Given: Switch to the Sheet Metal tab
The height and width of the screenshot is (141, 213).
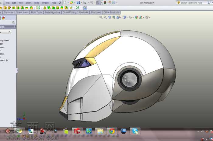Looking at the screenshot, I should 22,12.
